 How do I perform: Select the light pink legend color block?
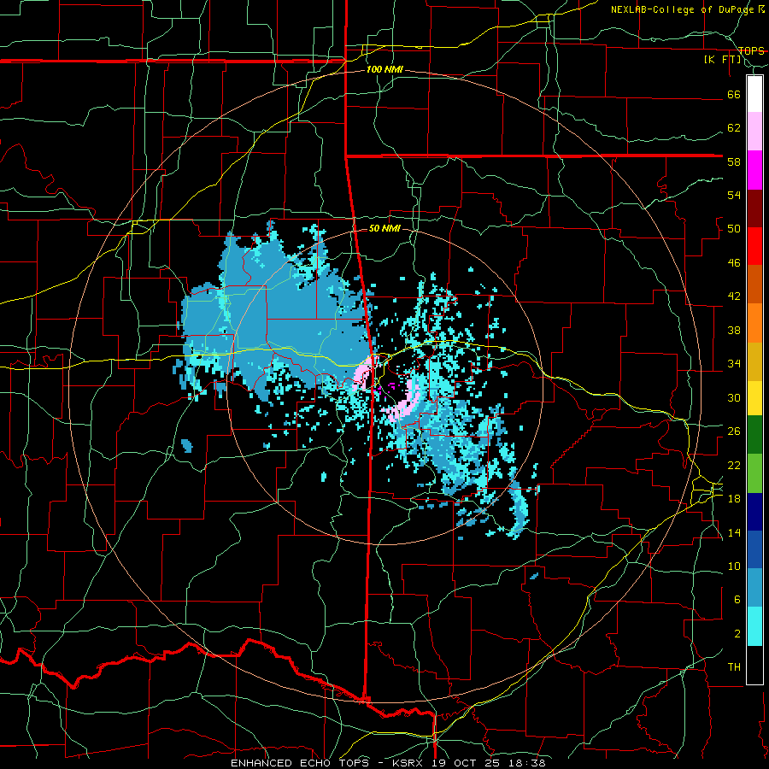[x=754, y=131]
